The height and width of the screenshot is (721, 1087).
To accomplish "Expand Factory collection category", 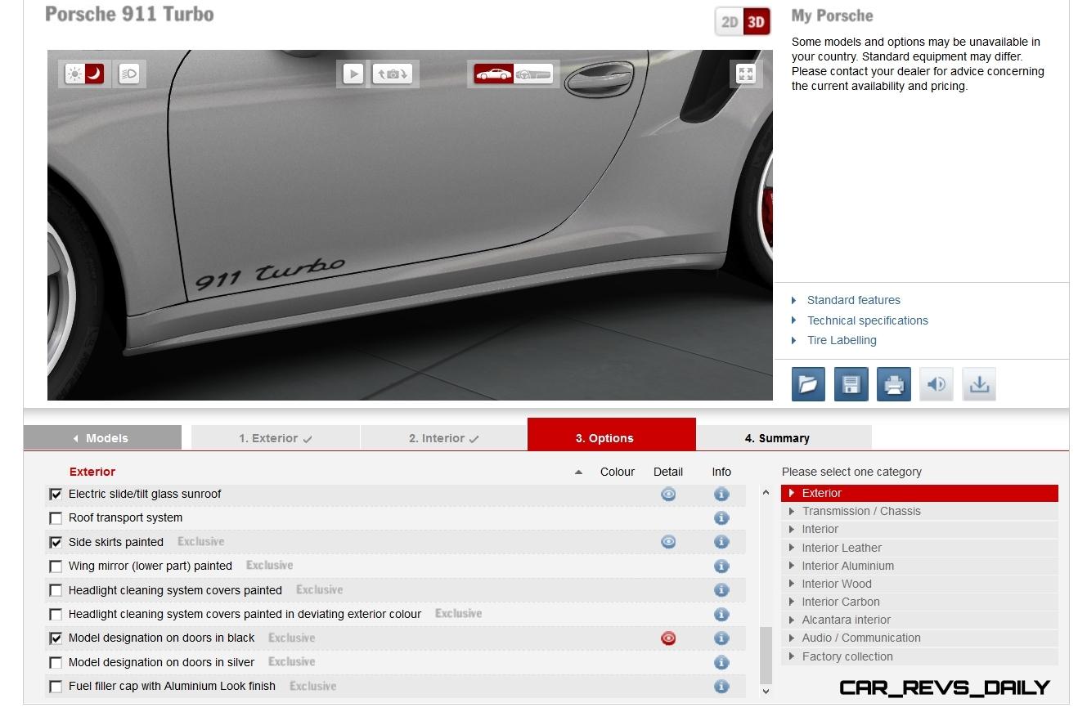I will 919,656.
